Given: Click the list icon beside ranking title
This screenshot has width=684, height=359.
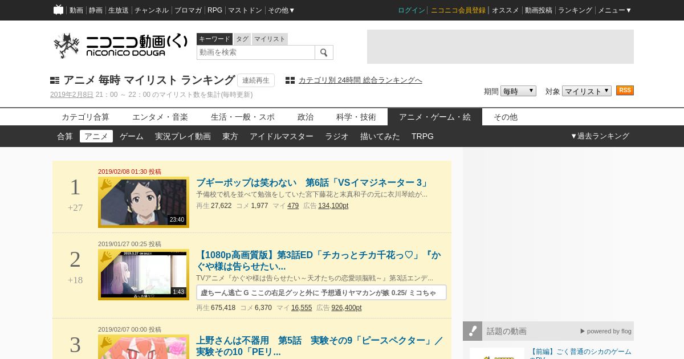Looking at the screenshot, I should pyautogui.click(x=55, y=80).
